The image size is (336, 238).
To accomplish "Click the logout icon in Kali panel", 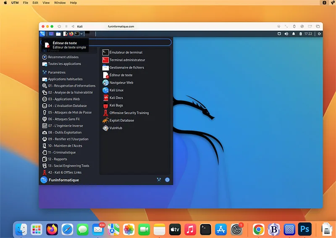I will [319, 34].
